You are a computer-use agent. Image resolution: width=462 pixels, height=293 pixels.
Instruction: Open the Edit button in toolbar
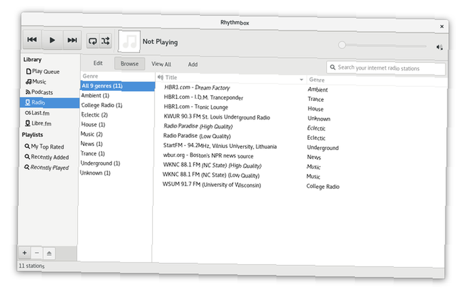(98, 63)
